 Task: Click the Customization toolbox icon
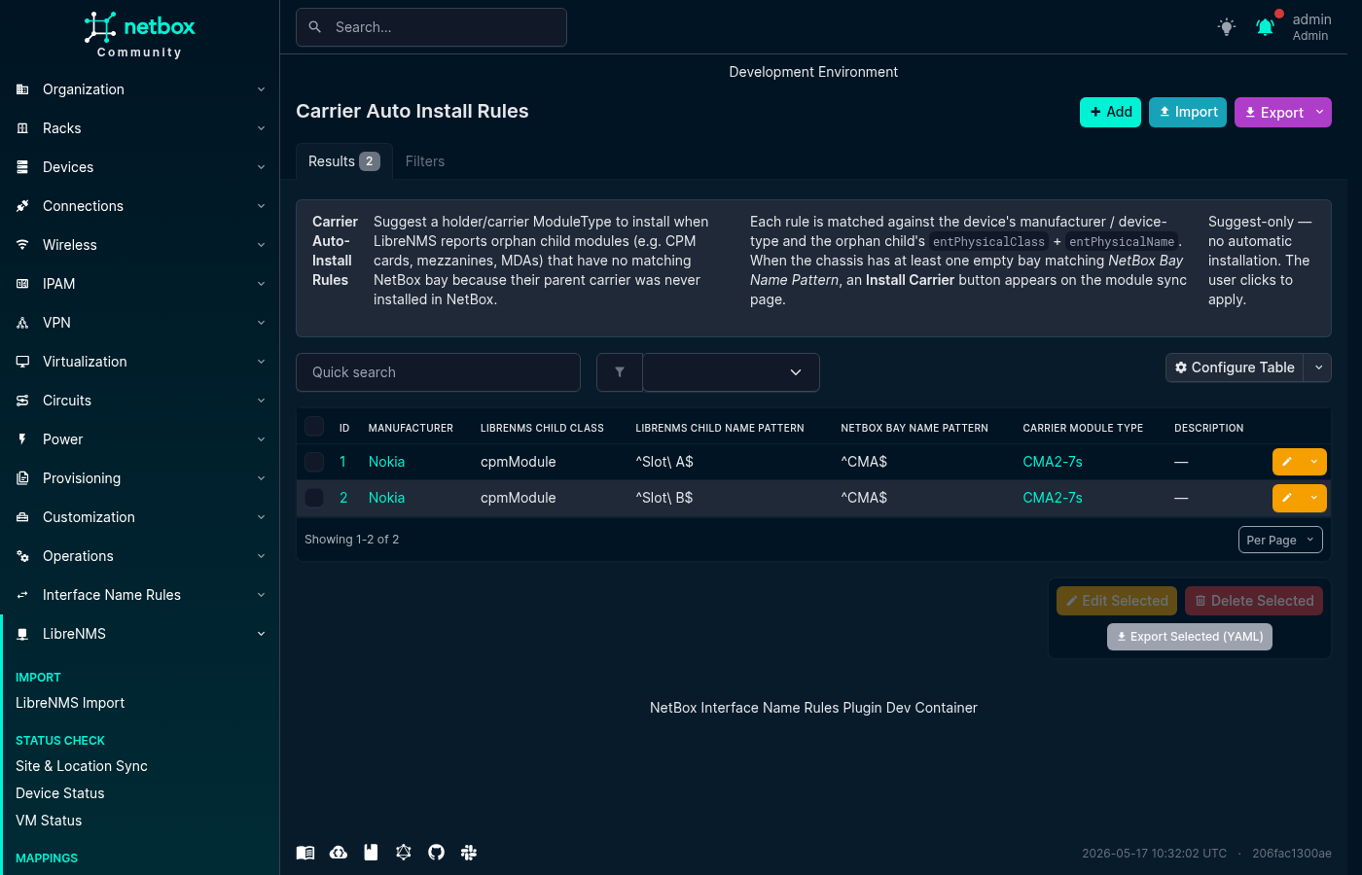pyautogui.click(x=22, y=517)
